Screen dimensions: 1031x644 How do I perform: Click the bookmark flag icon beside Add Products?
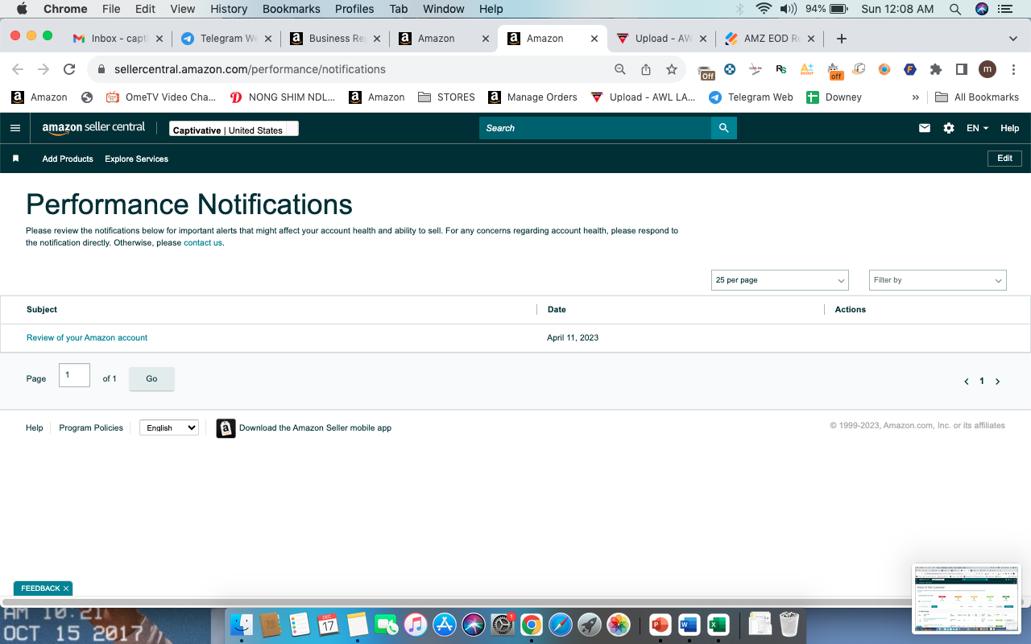tap(15, 159)
